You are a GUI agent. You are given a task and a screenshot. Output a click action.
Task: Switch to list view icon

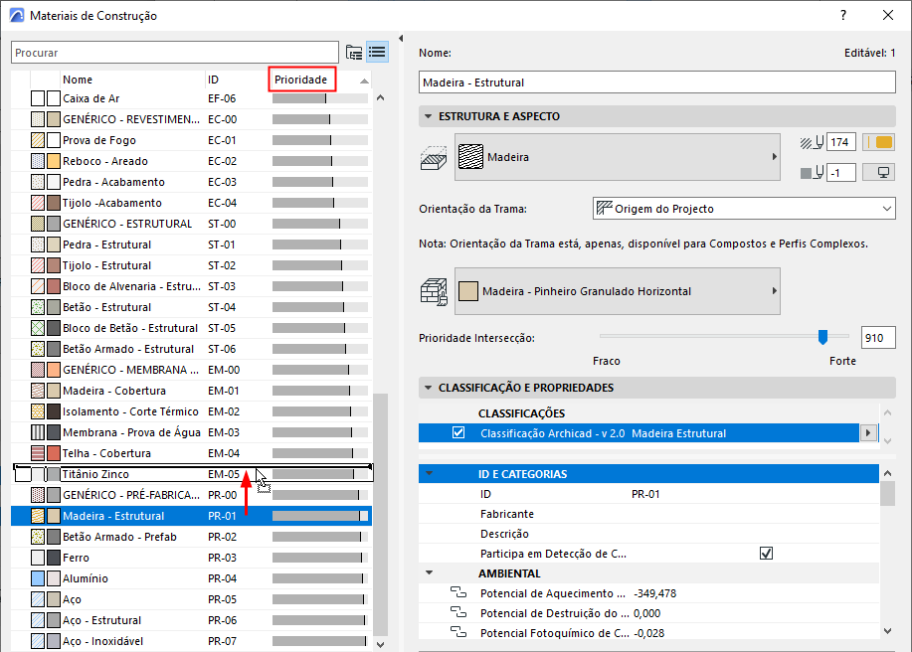(377, 53)
